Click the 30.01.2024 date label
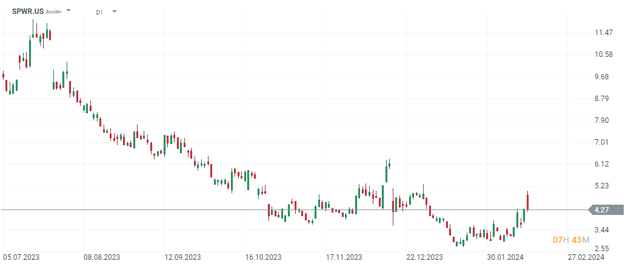This screenshot has height=267, width=631. click(x=506, y=257)
